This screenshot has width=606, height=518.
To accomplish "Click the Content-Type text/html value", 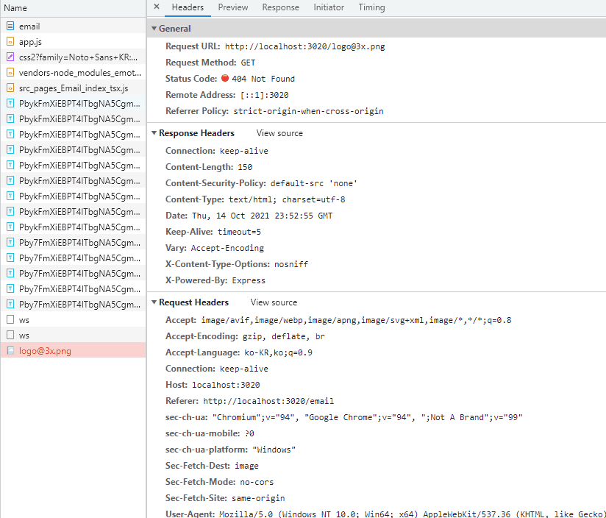I will click(287, 199).
